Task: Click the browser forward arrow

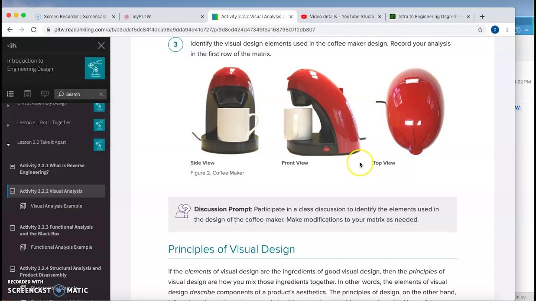Action: click(22, 30)
